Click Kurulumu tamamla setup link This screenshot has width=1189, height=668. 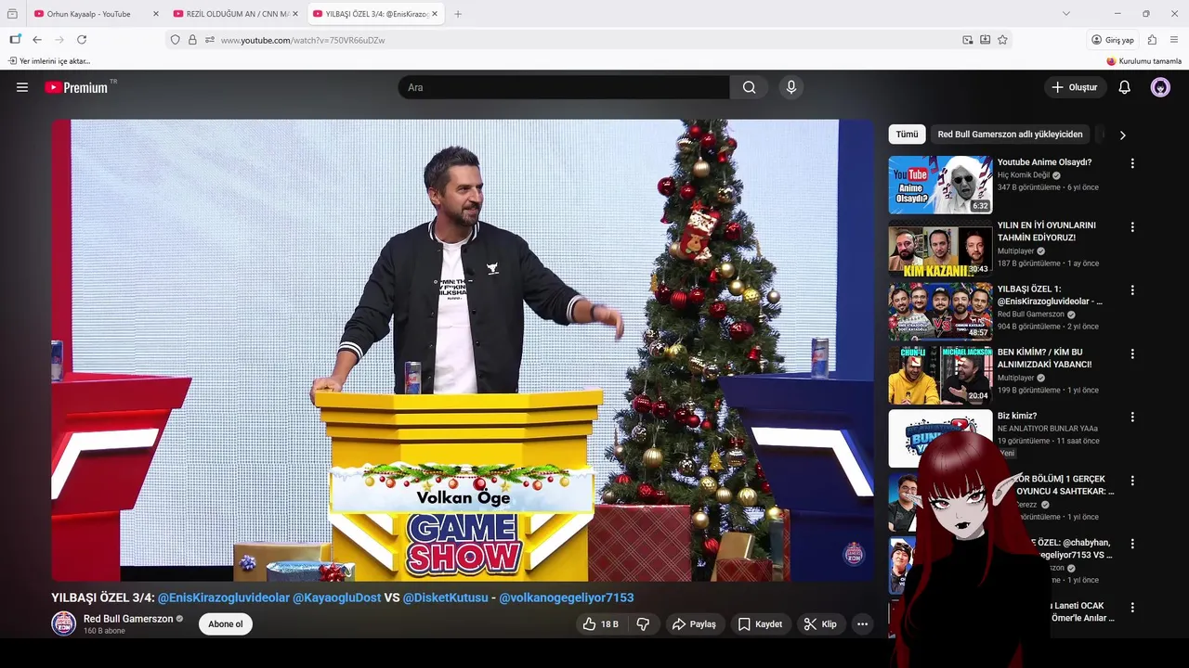1143,61
